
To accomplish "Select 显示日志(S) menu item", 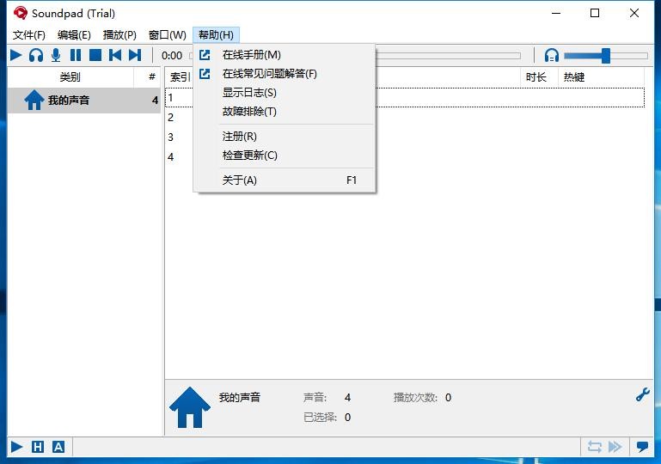I will (x=285, y=93).
